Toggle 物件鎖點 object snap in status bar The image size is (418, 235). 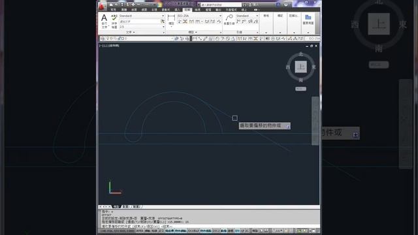tap(181, 230)
